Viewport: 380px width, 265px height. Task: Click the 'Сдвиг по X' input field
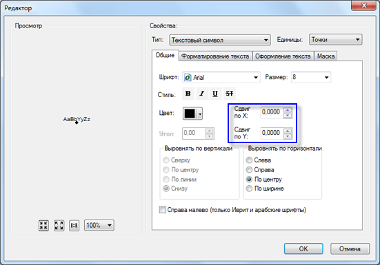tap(272, 112)
